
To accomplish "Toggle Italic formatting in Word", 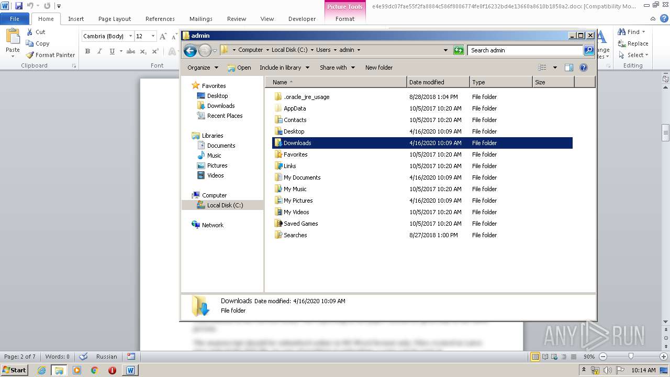I will (99, 51).
